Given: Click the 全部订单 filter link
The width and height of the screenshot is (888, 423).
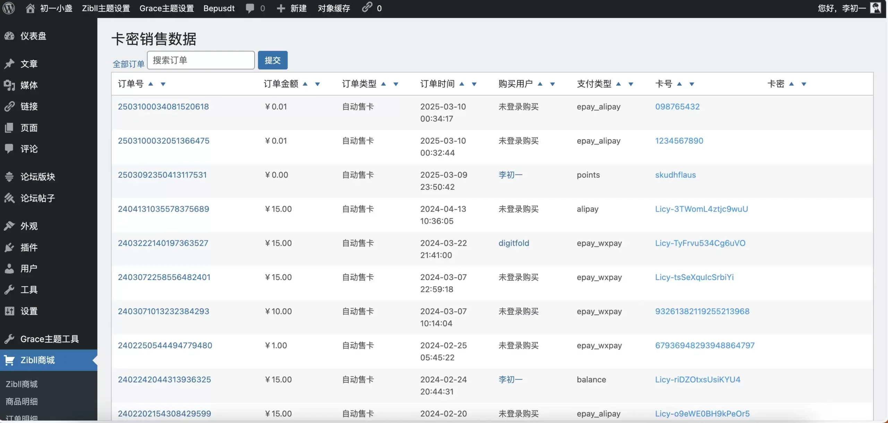Looking at the screenshot, I should point(128,64).
